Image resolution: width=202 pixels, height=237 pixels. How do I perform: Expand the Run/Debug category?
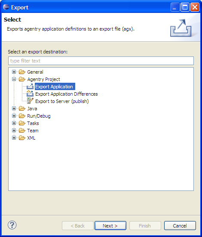coord(14,116)
